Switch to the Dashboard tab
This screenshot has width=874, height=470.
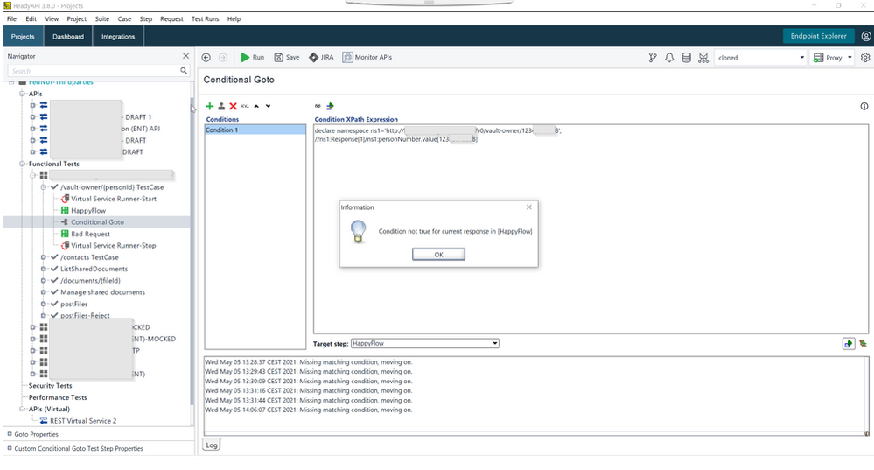[x=68, y=37]
